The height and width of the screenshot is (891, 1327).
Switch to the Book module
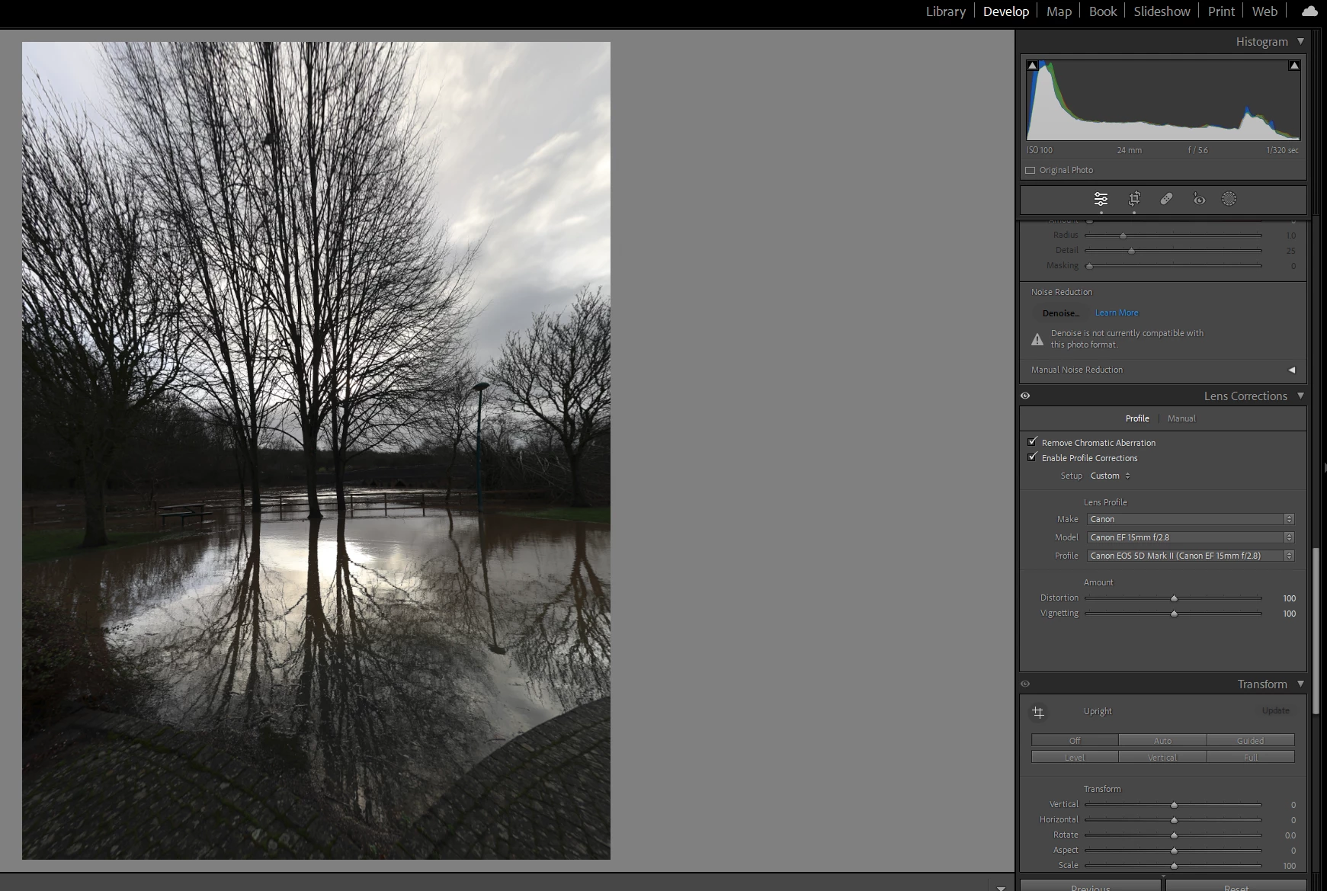tap(1103, 11)
